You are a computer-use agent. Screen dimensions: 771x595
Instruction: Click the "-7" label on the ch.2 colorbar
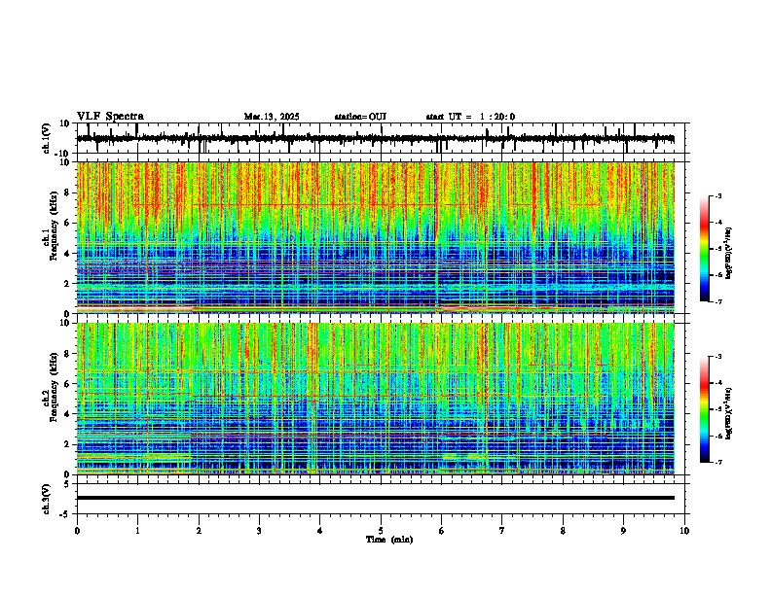click(718, 462)
